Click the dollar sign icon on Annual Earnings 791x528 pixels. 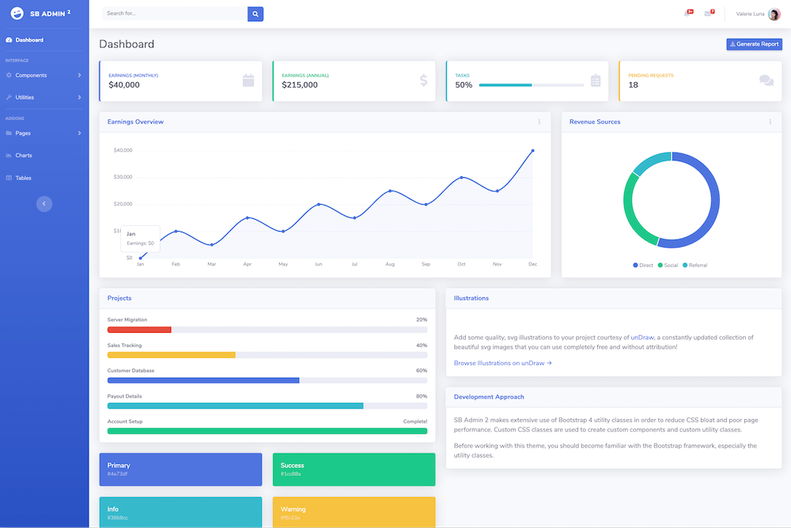click(x=423, y=80)
